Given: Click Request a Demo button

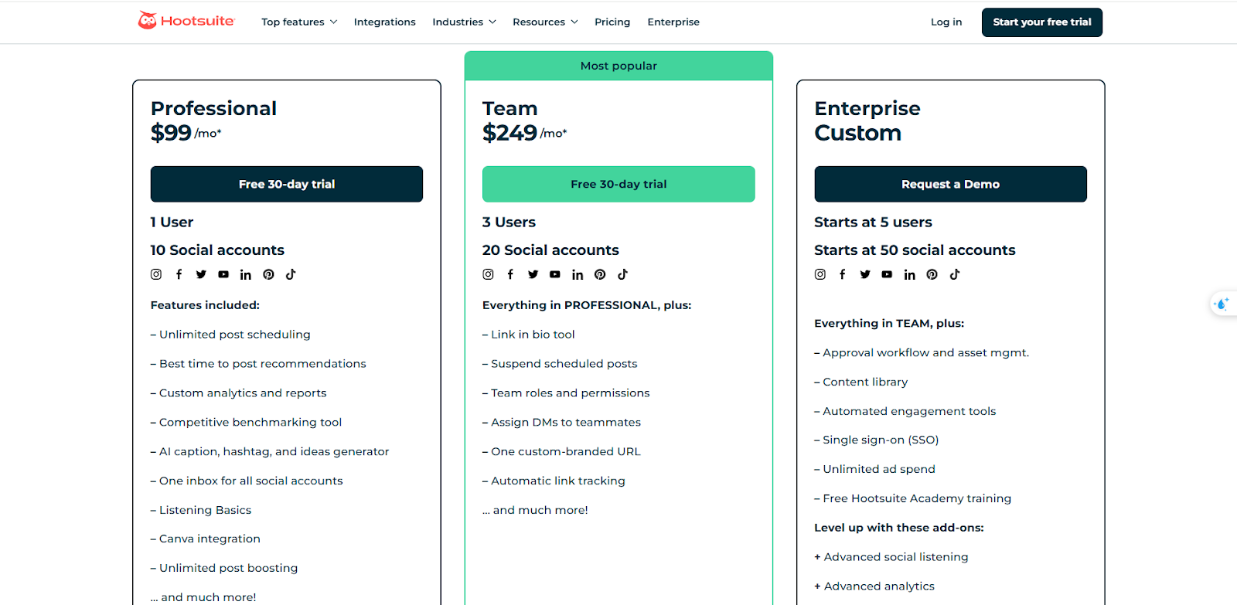Looking at the screenshot, I should click(x=950, y=184).
